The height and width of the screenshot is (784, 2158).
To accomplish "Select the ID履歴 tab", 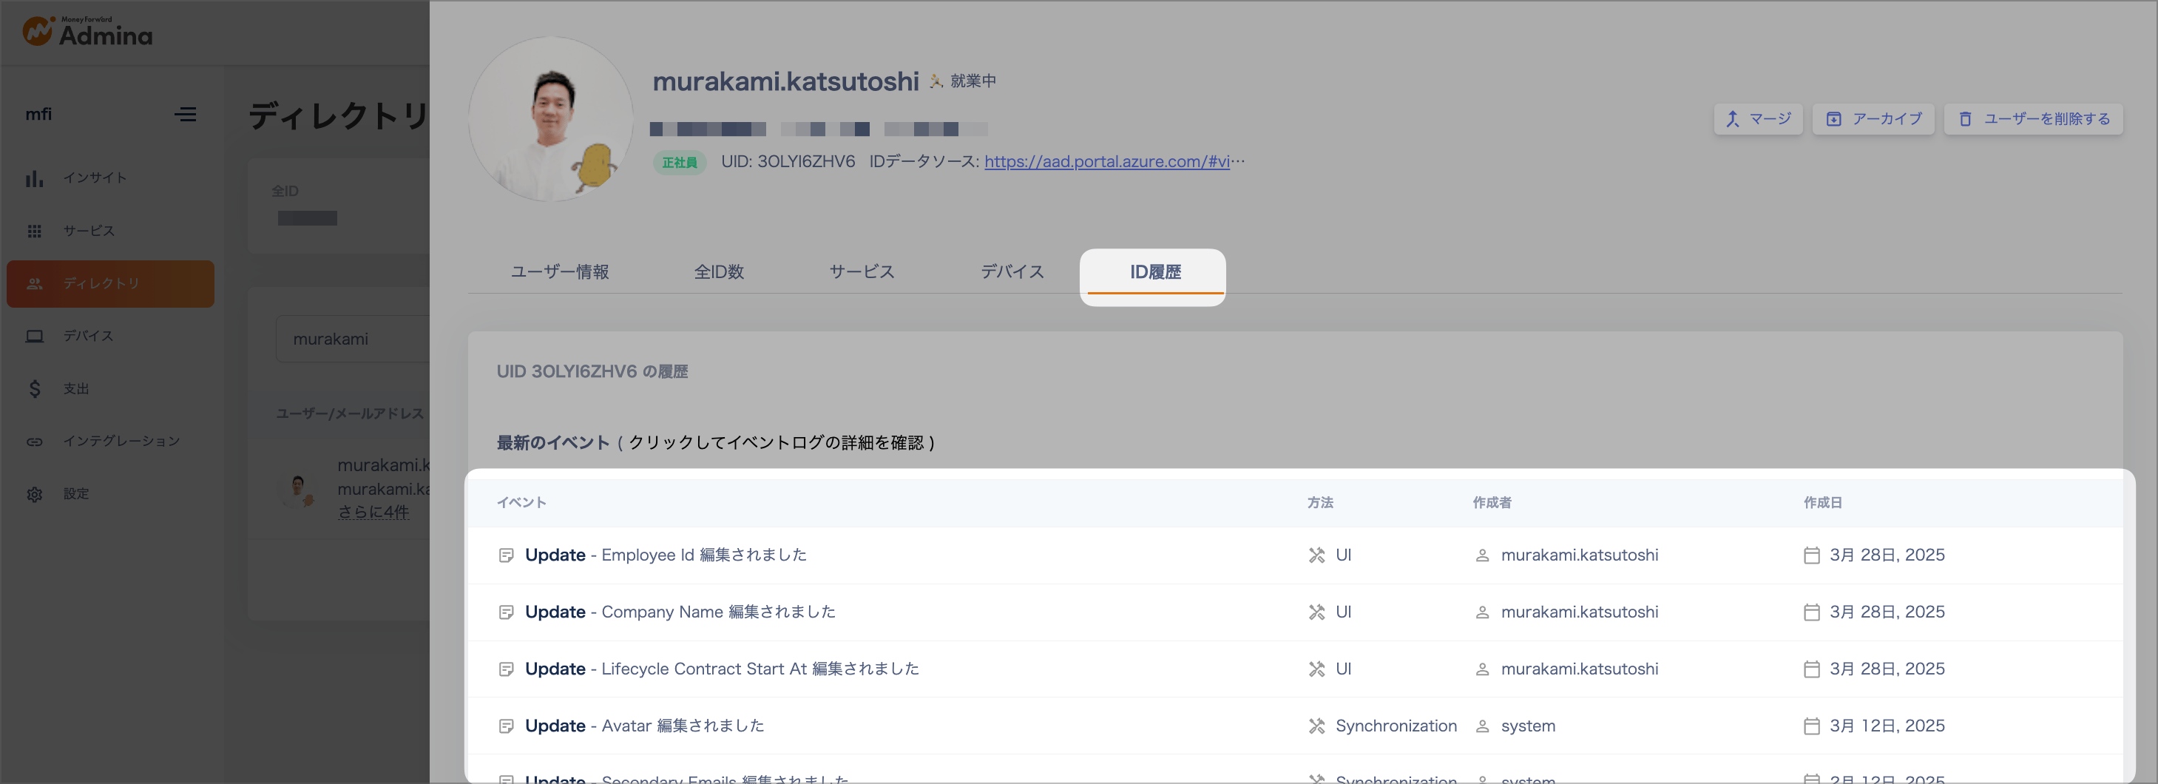I will pos(1155,271).
